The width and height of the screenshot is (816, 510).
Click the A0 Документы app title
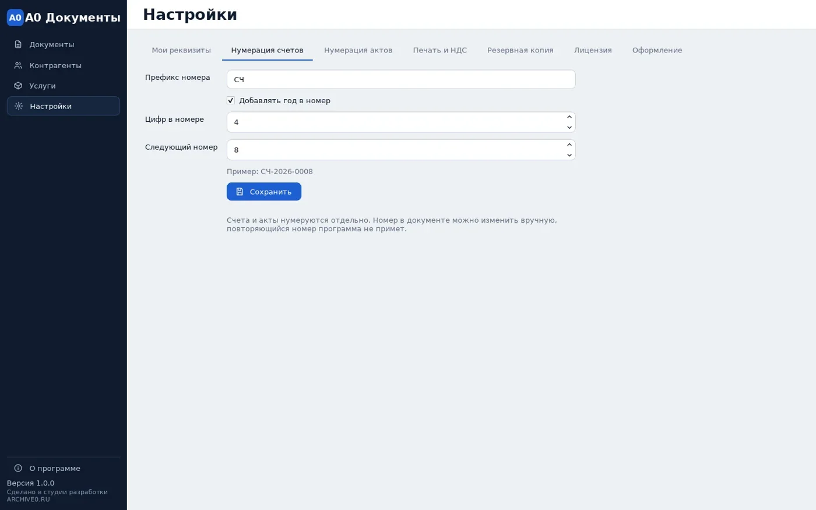73,17
